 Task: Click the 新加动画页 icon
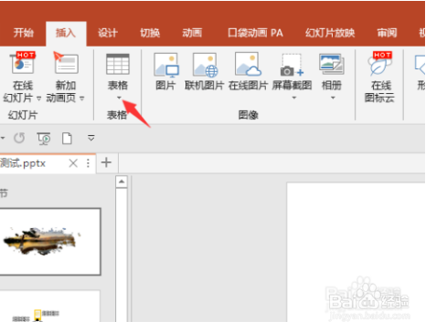(x=66, y=64)
